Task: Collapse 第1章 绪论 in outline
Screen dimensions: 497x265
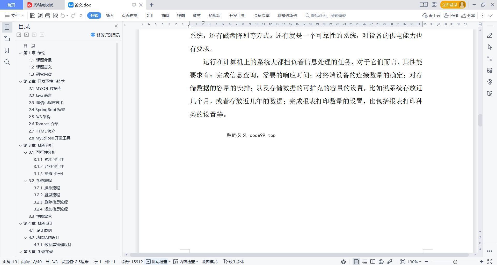Action: click(20, 53)
